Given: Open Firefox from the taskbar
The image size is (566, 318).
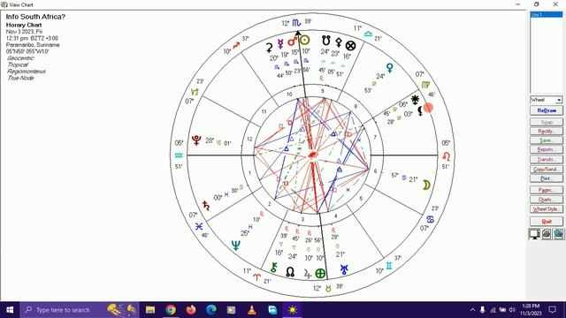Looking at the screenshot, I should pos(191,310).
